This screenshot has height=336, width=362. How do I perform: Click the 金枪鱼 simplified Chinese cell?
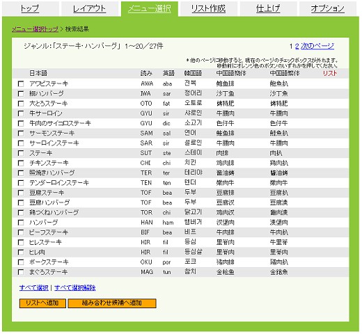tap(225, 272)
